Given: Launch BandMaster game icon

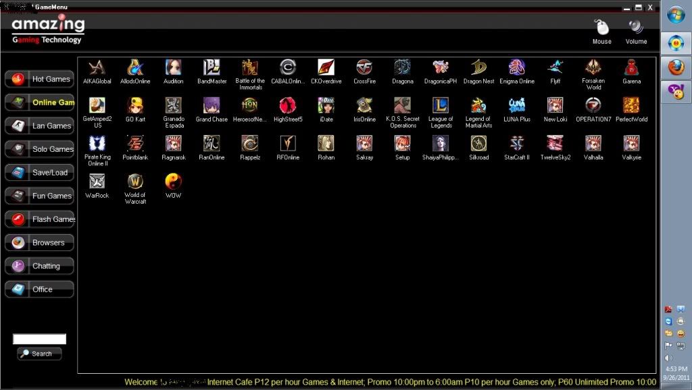Looking at the screenshot, I should [212, 68].
